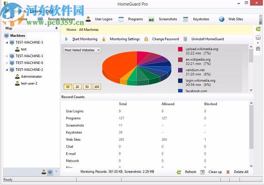This screenshot has width=264, height=185.
Task: Open the dropdown arrow at Map panel bottom
Action: pyautogui.click(x=56, y=172)
